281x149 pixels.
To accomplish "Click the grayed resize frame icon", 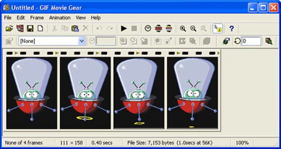I will tap(193, 41).
